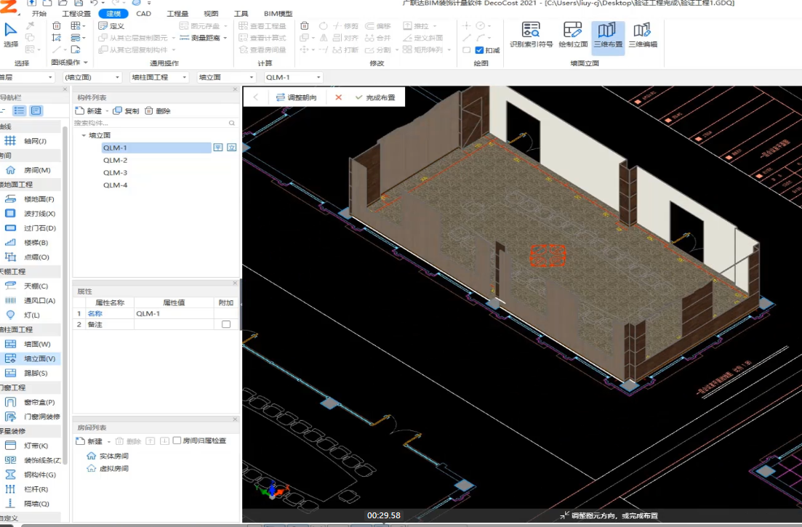Choose the 选择 arrow tool
The height and width of the screenshot is (527, 802).
tap(11, 32)
